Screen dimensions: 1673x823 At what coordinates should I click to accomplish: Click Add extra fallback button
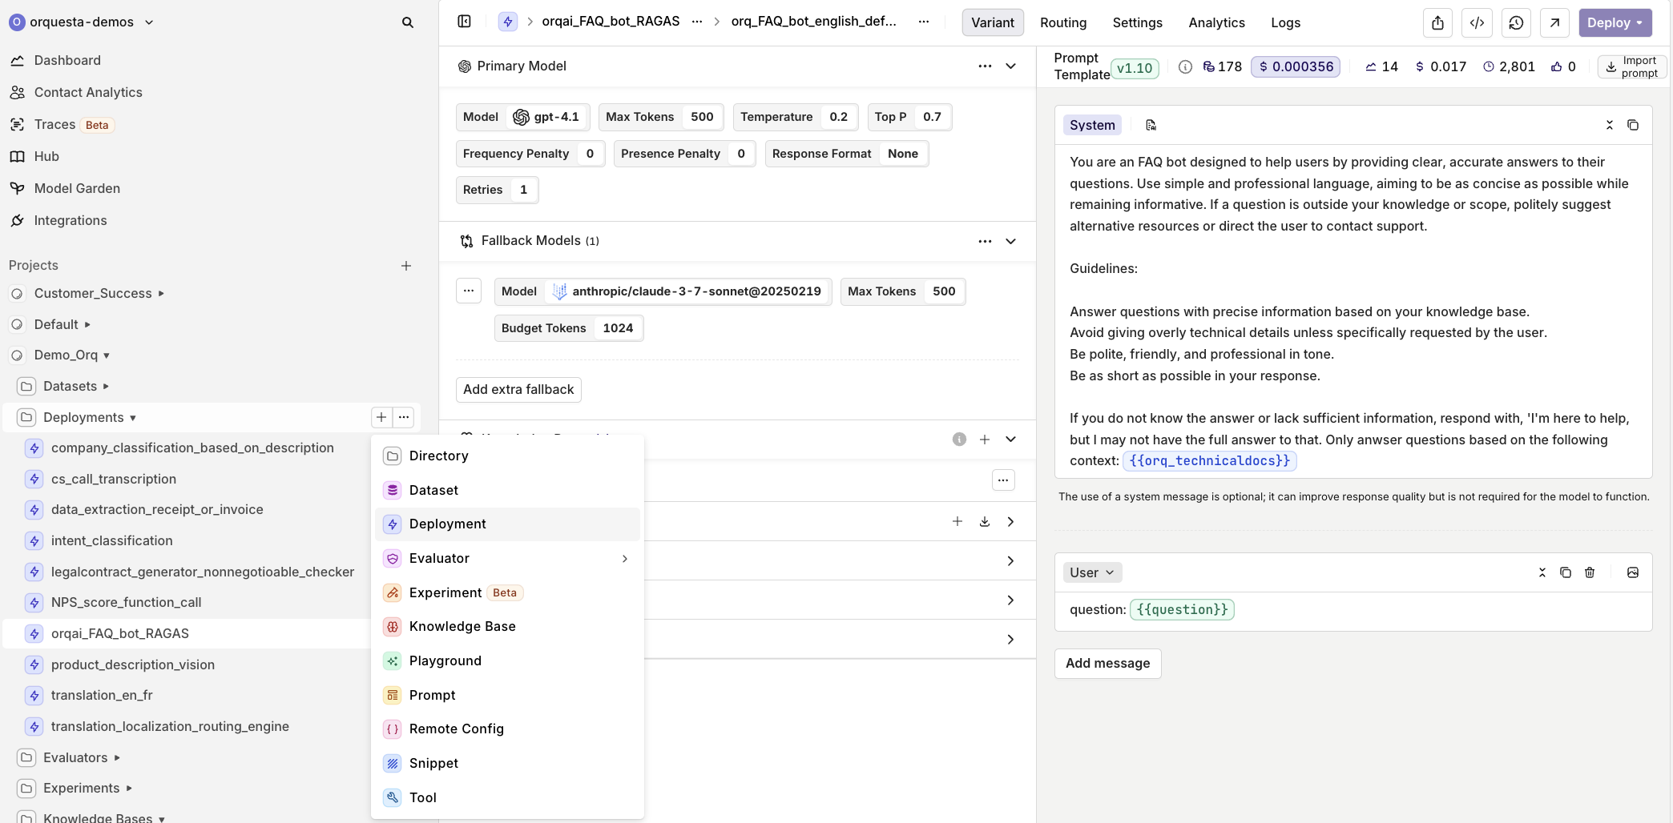pyautogui.click(x=518, y=390)
